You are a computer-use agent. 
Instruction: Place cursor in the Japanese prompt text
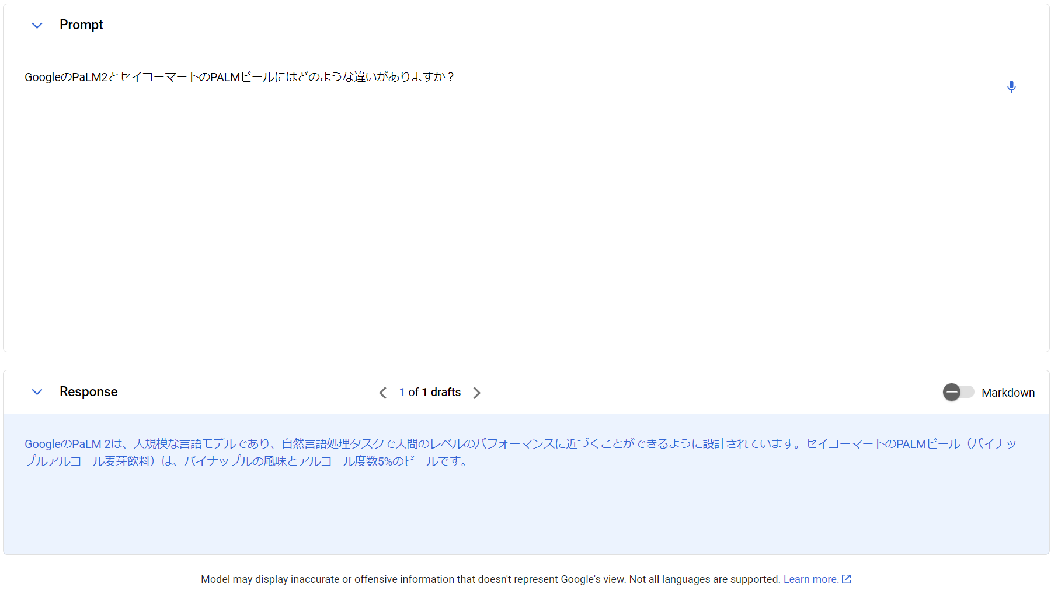click(x=239, y=77)
